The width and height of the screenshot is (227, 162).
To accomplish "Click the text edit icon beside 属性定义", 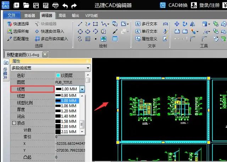I will click(166, 39).
